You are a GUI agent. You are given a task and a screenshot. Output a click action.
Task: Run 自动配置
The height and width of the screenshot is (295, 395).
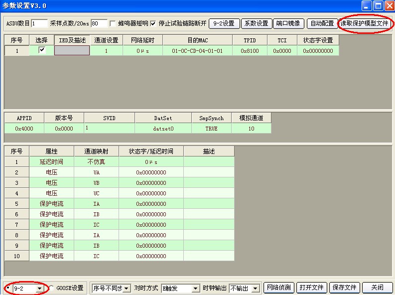[322, 23]
